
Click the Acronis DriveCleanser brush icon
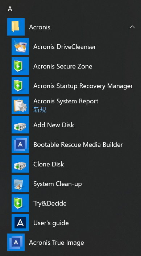coord(20,46)
